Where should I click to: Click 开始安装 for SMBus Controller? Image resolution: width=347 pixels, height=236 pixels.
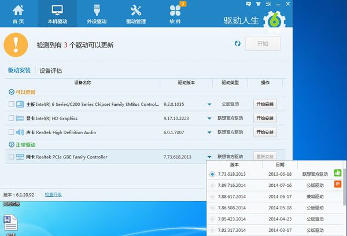click(x=265, y=104)
